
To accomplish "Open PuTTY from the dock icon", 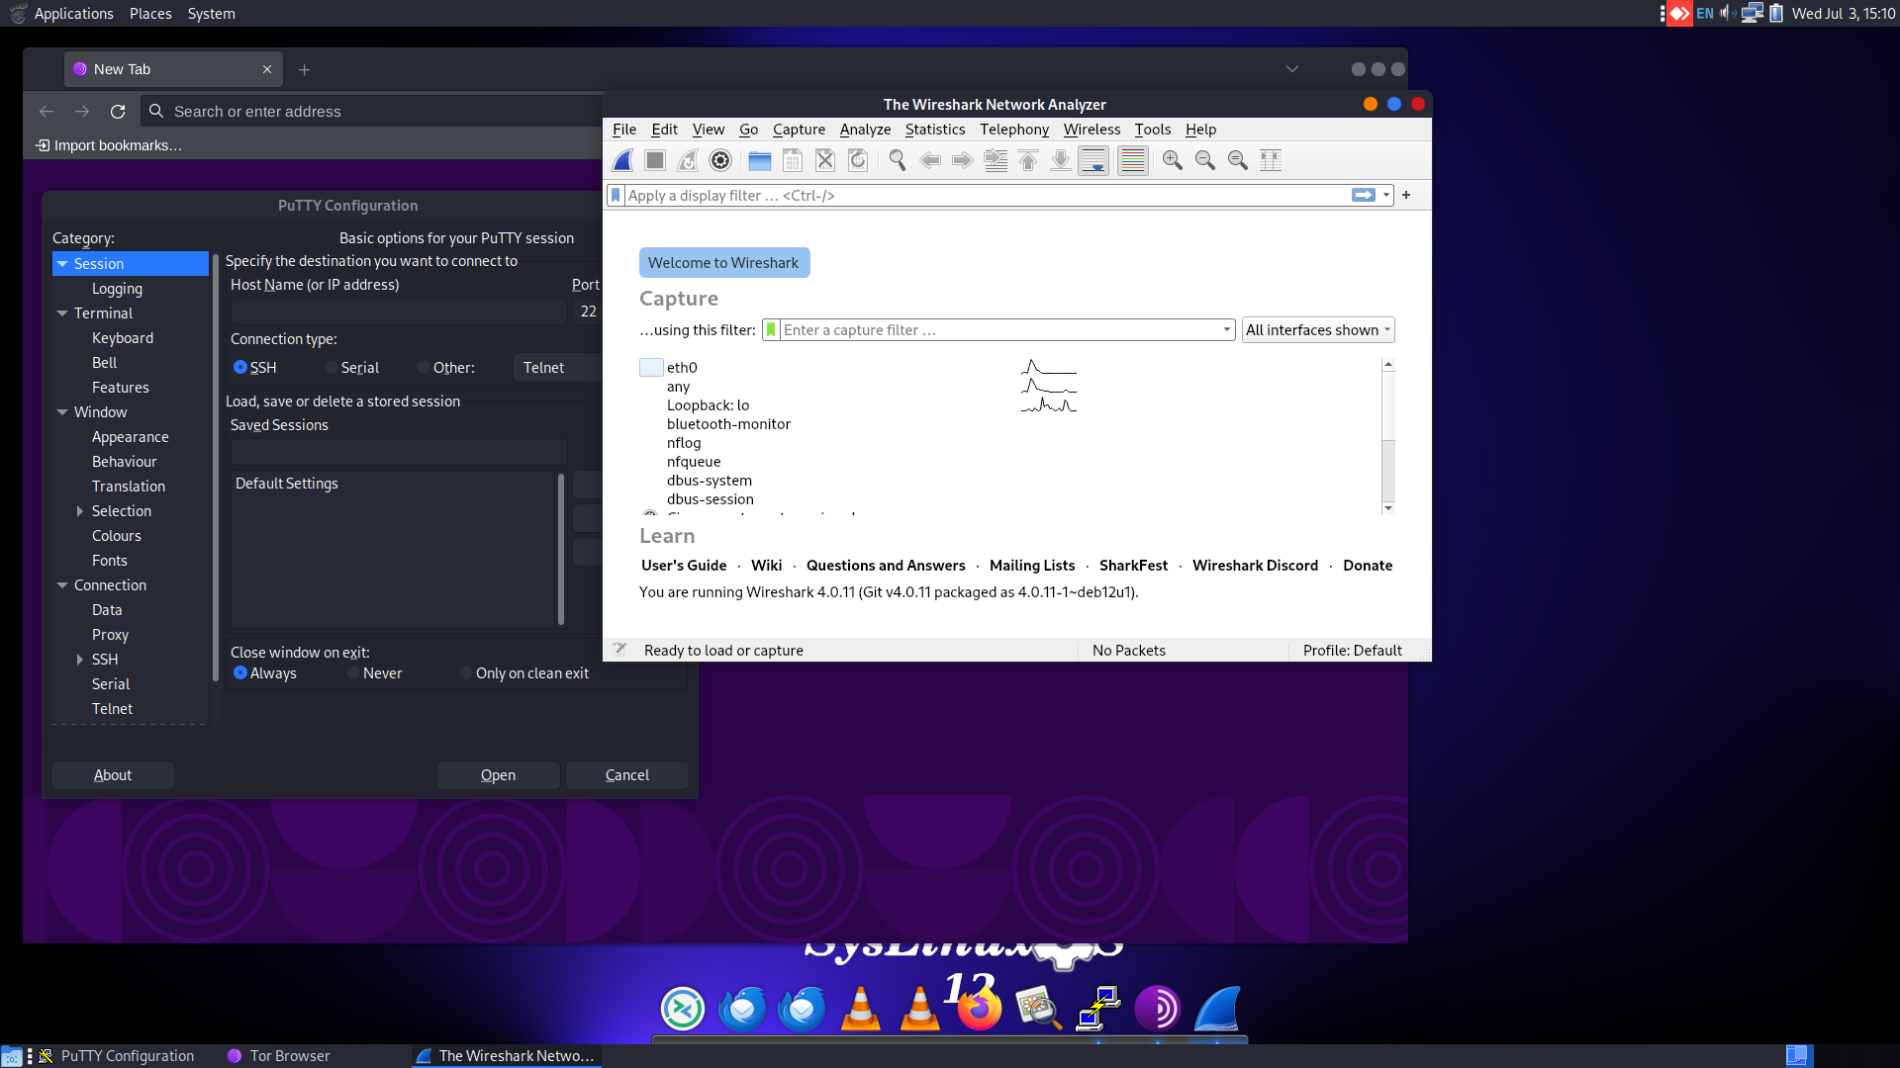I will point(1098,1009).
